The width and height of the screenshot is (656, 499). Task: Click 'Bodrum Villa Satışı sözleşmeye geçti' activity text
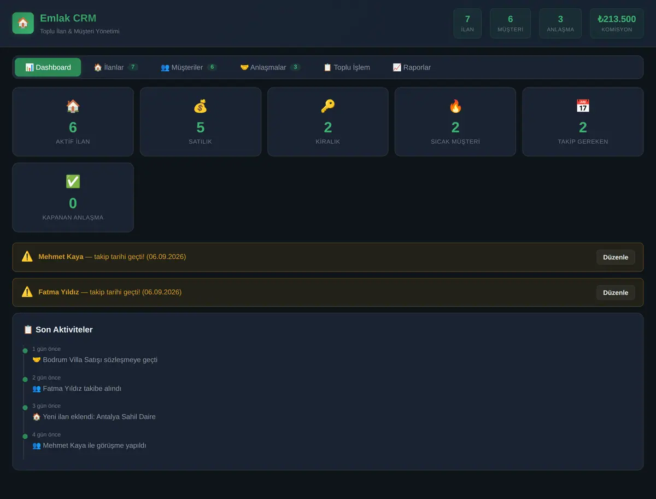100,360
